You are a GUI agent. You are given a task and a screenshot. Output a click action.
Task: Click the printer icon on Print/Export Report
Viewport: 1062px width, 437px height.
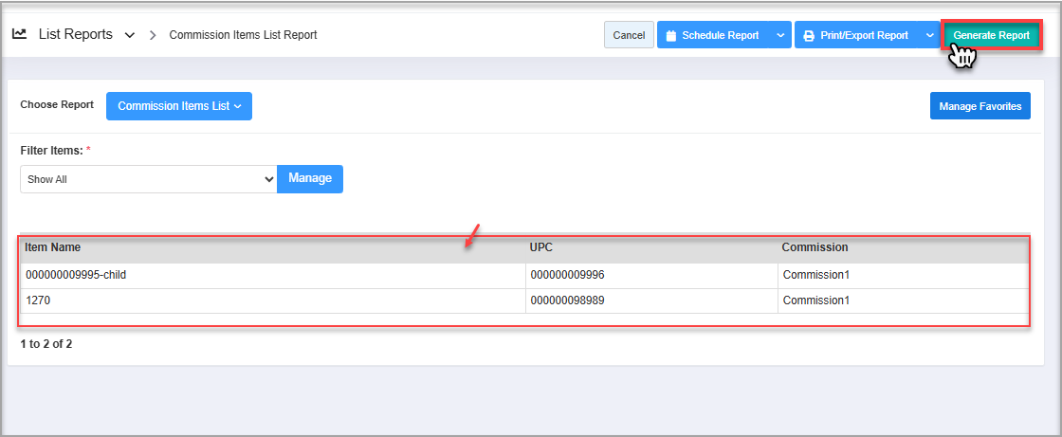(x=808, y=36)
